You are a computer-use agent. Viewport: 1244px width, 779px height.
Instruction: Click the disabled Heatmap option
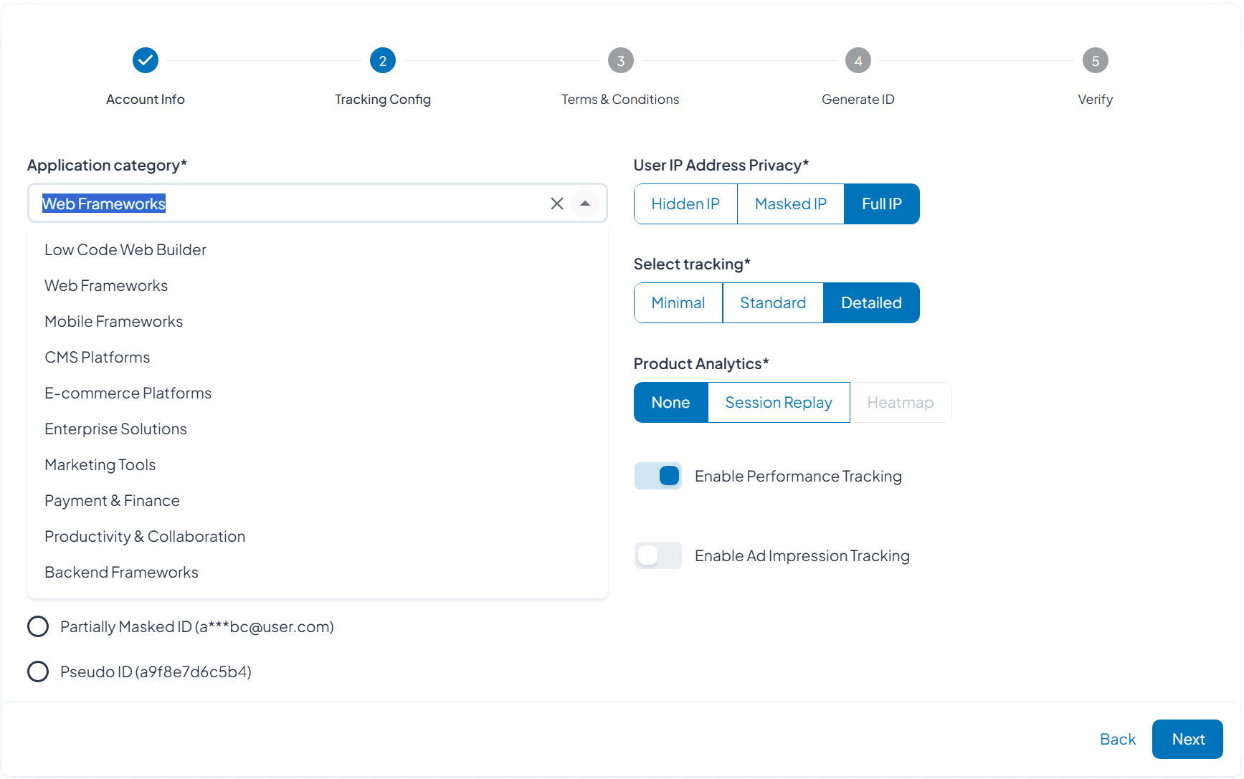click(x=901, y=403)
